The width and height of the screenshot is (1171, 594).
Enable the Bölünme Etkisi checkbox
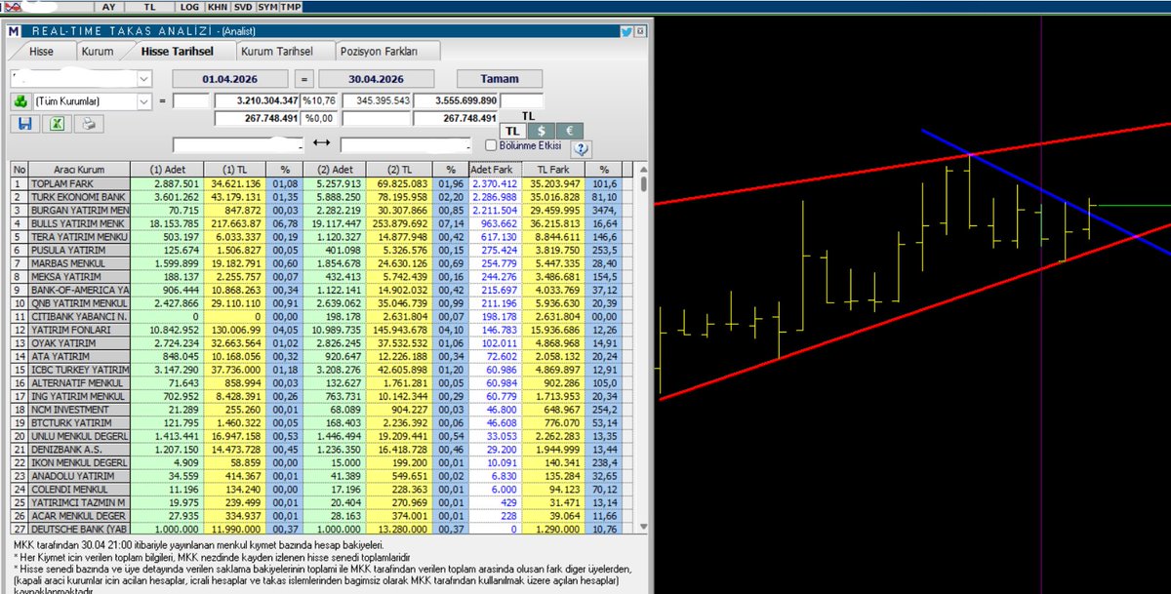[491, 145]
